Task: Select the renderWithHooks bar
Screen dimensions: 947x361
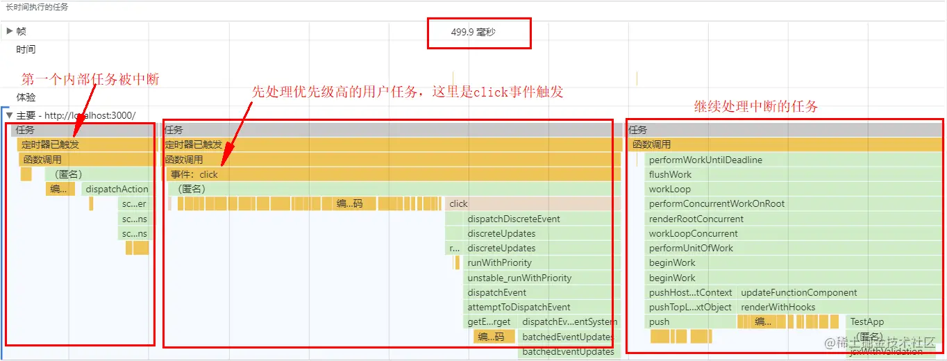Action: click(839, 307)
